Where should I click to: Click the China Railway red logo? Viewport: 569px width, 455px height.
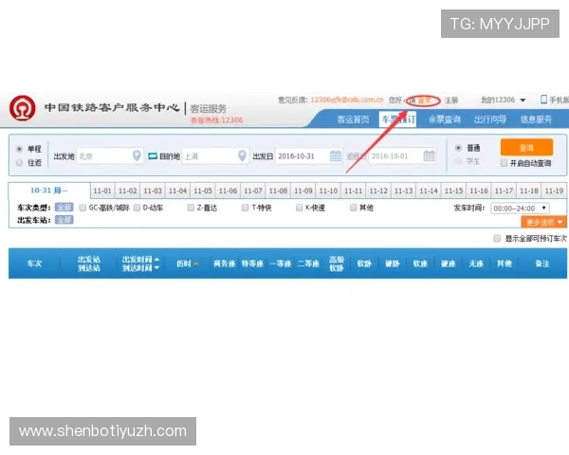[x=23, y=108]
